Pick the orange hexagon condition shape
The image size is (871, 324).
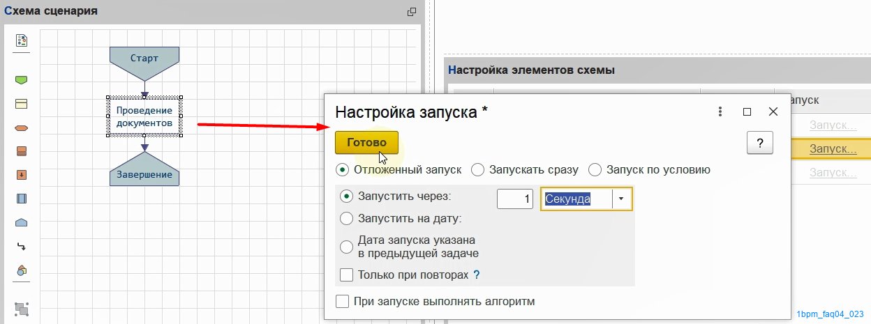(x=21, y=128)
